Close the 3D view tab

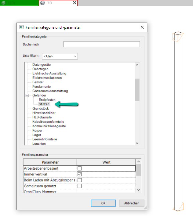click(x=75, y=3)
